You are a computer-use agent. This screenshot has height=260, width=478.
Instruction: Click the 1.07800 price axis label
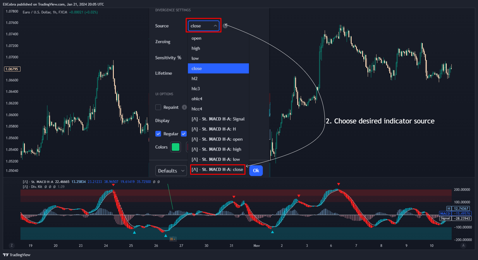tap(12, 11)
